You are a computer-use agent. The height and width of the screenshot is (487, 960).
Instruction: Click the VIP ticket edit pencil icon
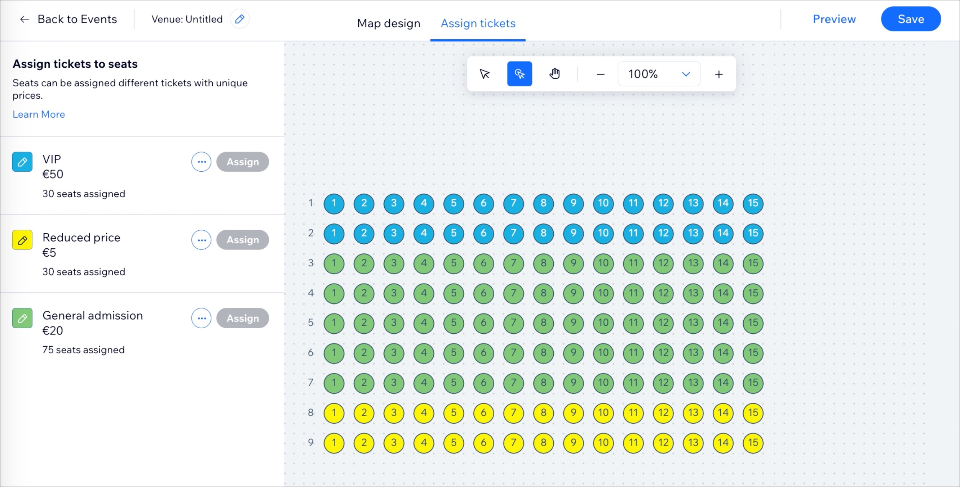[x=23, y=161]
